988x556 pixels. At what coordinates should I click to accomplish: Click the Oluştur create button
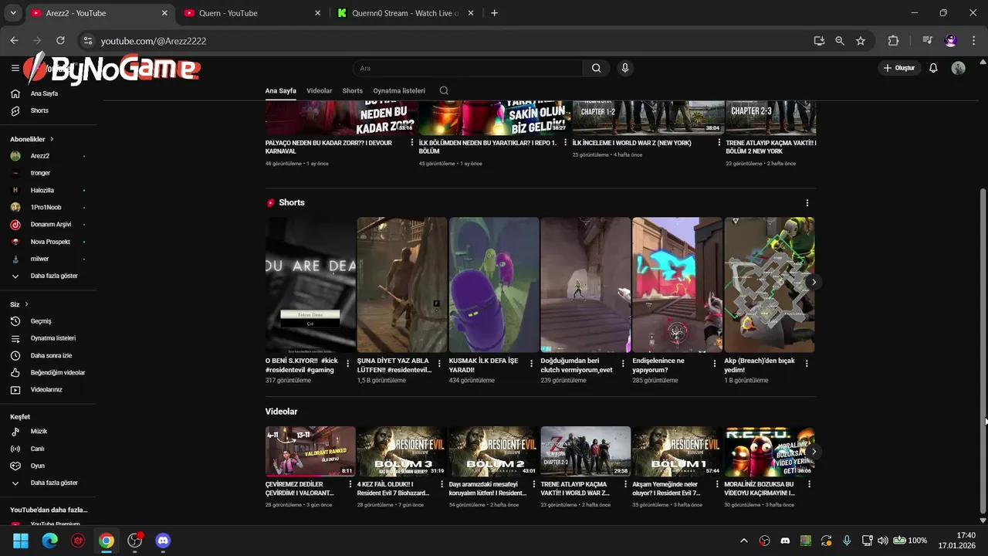pos(899,68)
